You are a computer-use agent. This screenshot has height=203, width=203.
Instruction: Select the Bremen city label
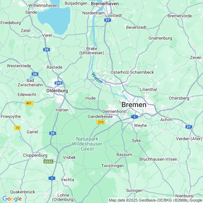134,105
